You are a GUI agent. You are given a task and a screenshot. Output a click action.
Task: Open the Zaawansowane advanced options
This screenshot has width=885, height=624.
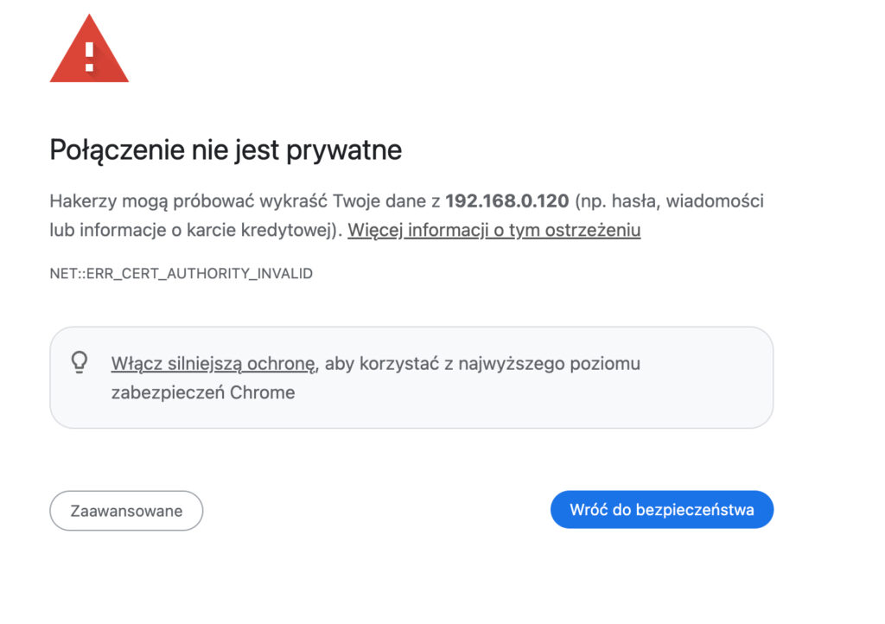coord(126,511)
